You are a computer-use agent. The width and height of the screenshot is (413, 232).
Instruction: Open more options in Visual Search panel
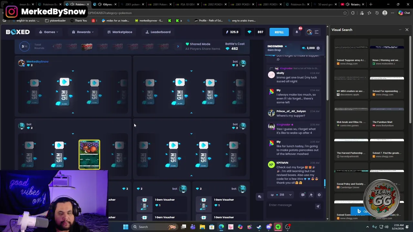click(x=400, y=30)
